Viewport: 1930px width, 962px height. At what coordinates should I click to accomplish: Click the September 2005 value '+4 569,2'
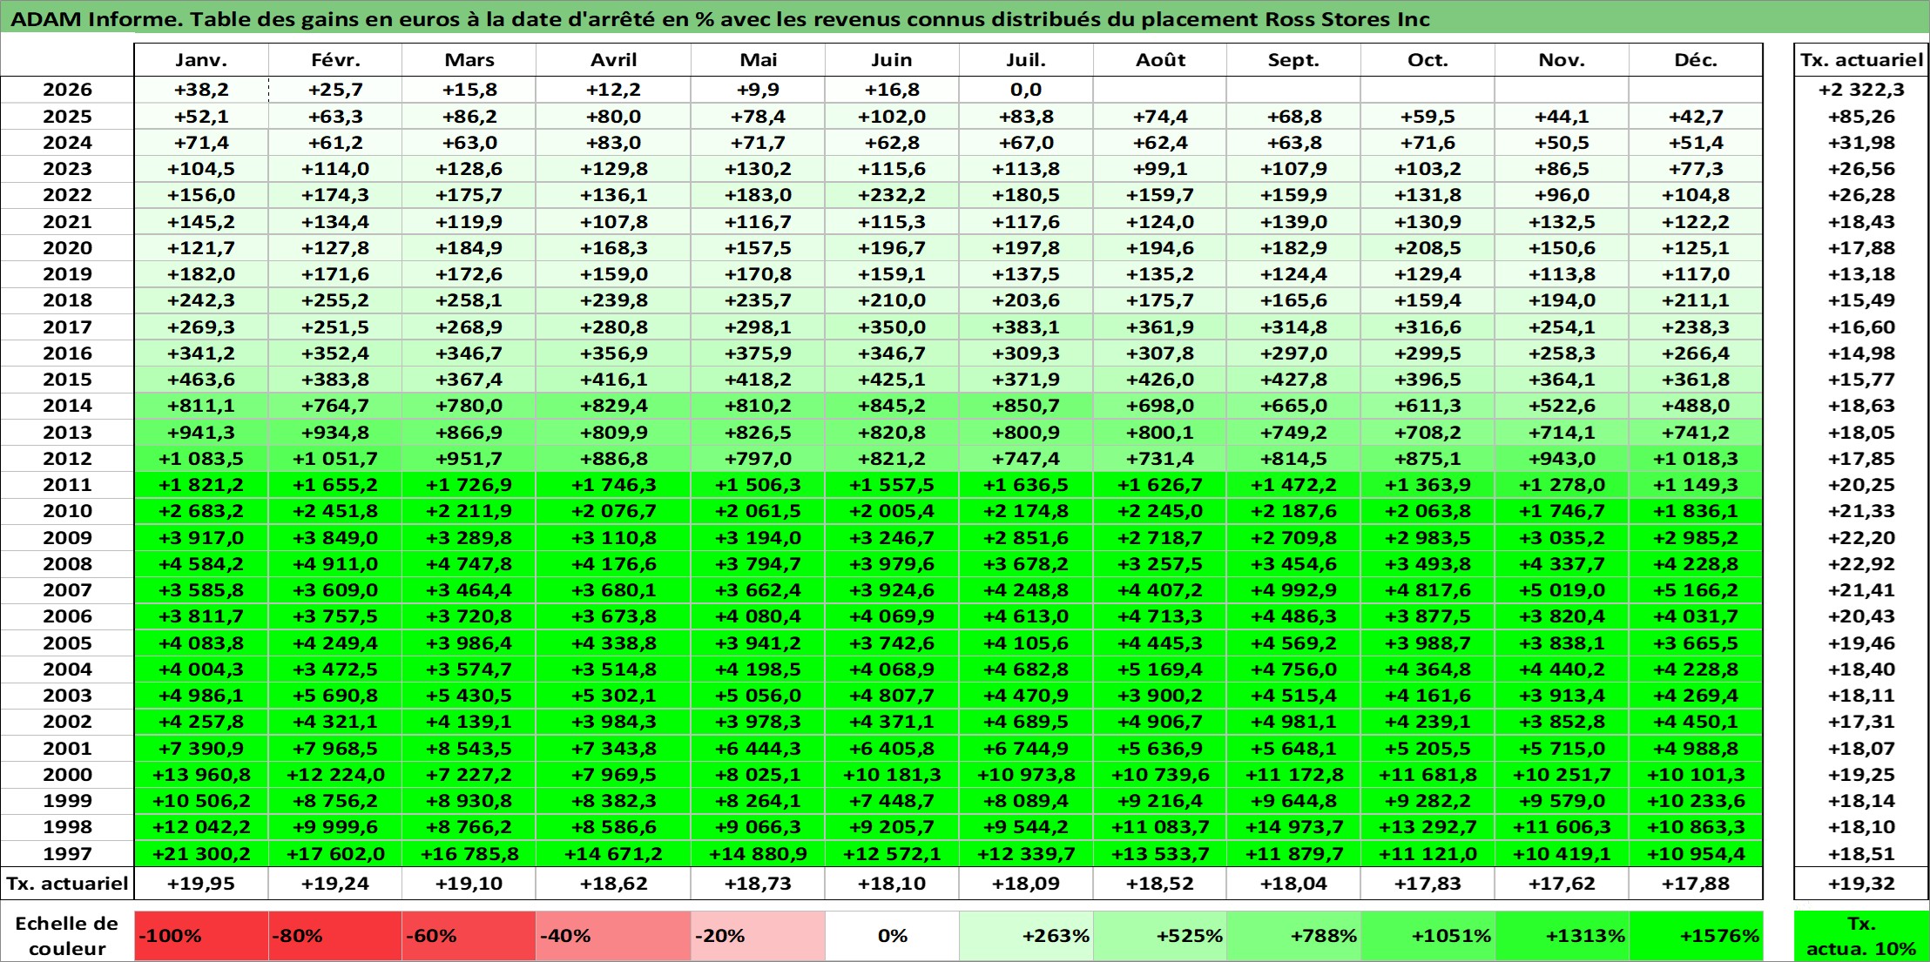click(1293, 643)
